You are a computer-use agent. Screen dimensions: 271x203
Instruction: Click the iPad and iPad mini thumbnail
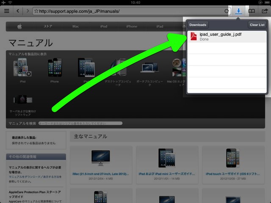coord(167,158)
